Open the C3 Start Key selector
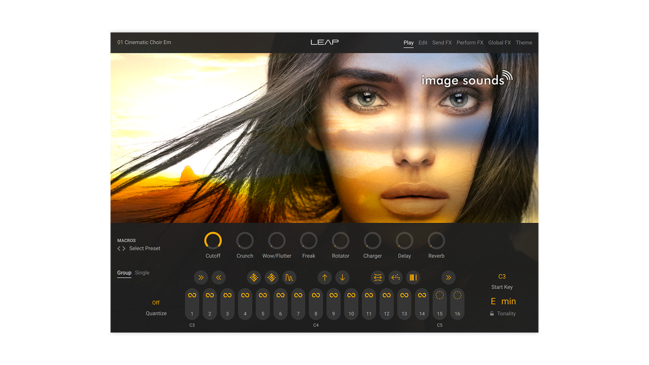The image size is (649, 365). pyautogui.click(x=502, y=276)
